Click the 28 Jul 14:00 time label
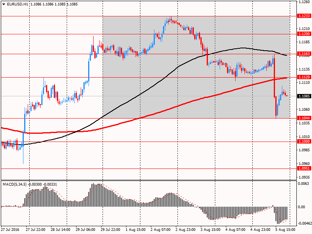 [60, 229]
